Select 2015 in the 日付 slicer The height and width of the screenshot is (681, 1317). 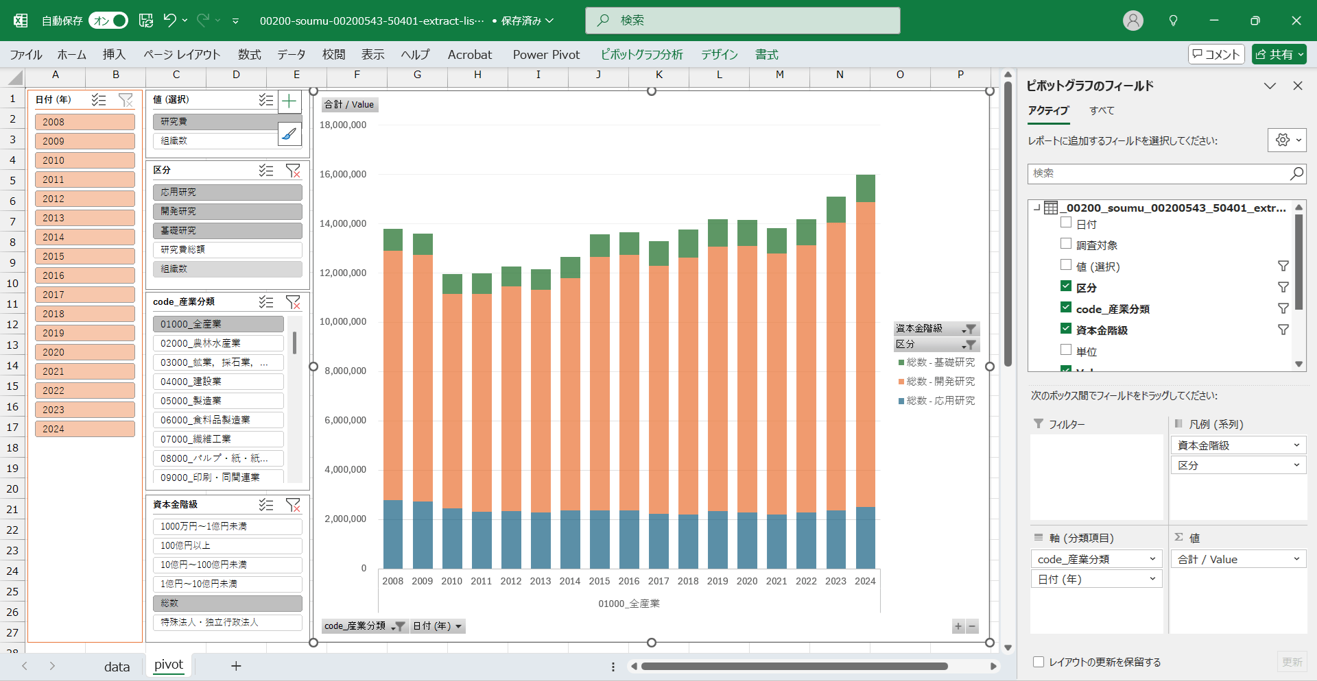(x=85, y=256)
